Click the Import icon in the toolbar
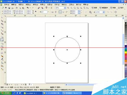The width and height of the screenshot is (127, 95). [39, 8]
